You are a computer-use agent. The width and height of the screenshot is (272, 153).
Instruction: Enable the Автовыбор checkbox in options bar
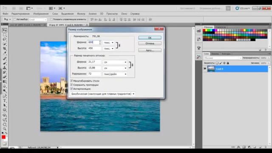coord(15,20)
